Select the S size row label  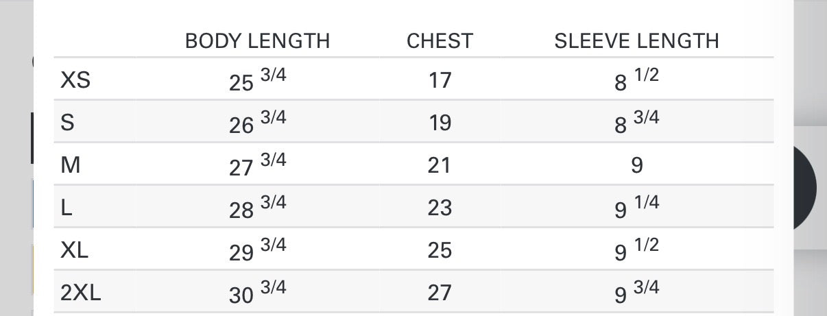(67, 123)
